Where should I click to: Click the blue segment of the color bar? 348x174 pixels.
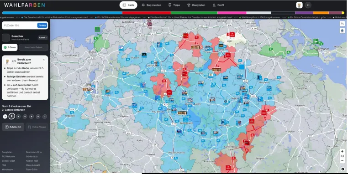[62, 13]
